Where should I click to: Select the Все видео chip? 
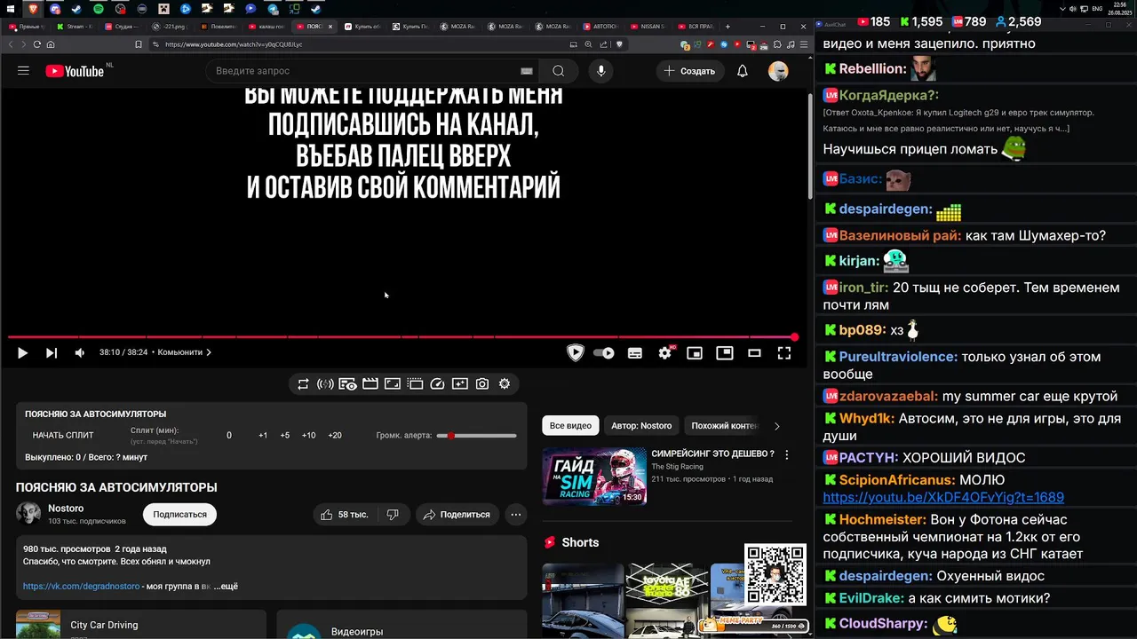point(570,426)
